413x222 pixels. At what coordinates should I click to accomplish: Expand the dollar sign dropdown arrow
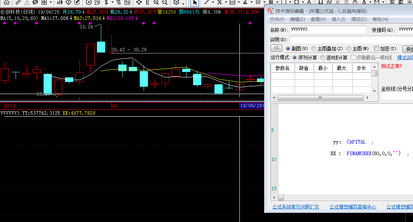(112, 2)
